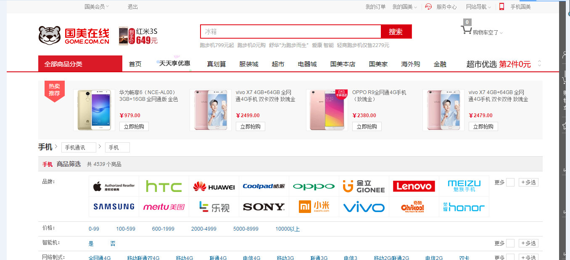Open the 电器城 nav tab
Image resolution: width=570 pixels, height=260 pixels.
click(307, 64)
